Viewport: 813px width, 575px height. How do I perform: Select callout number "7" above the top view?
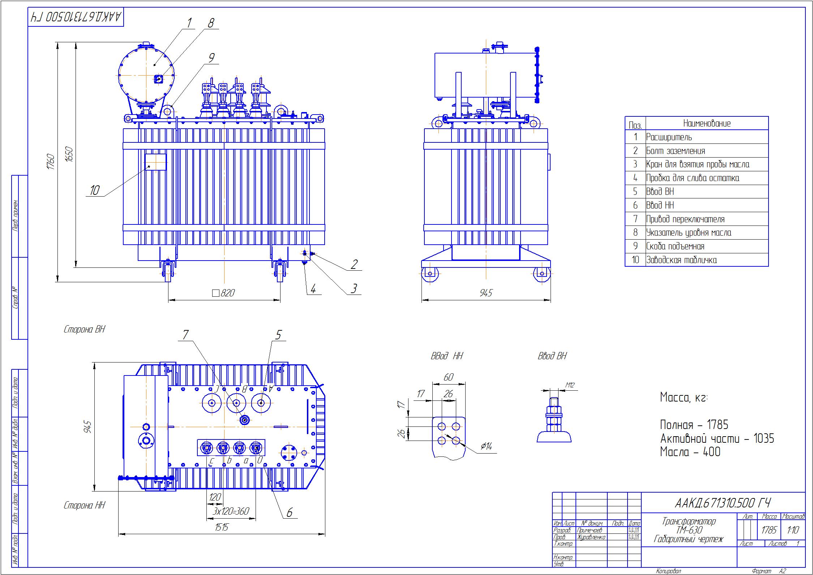tap(185, 335)
